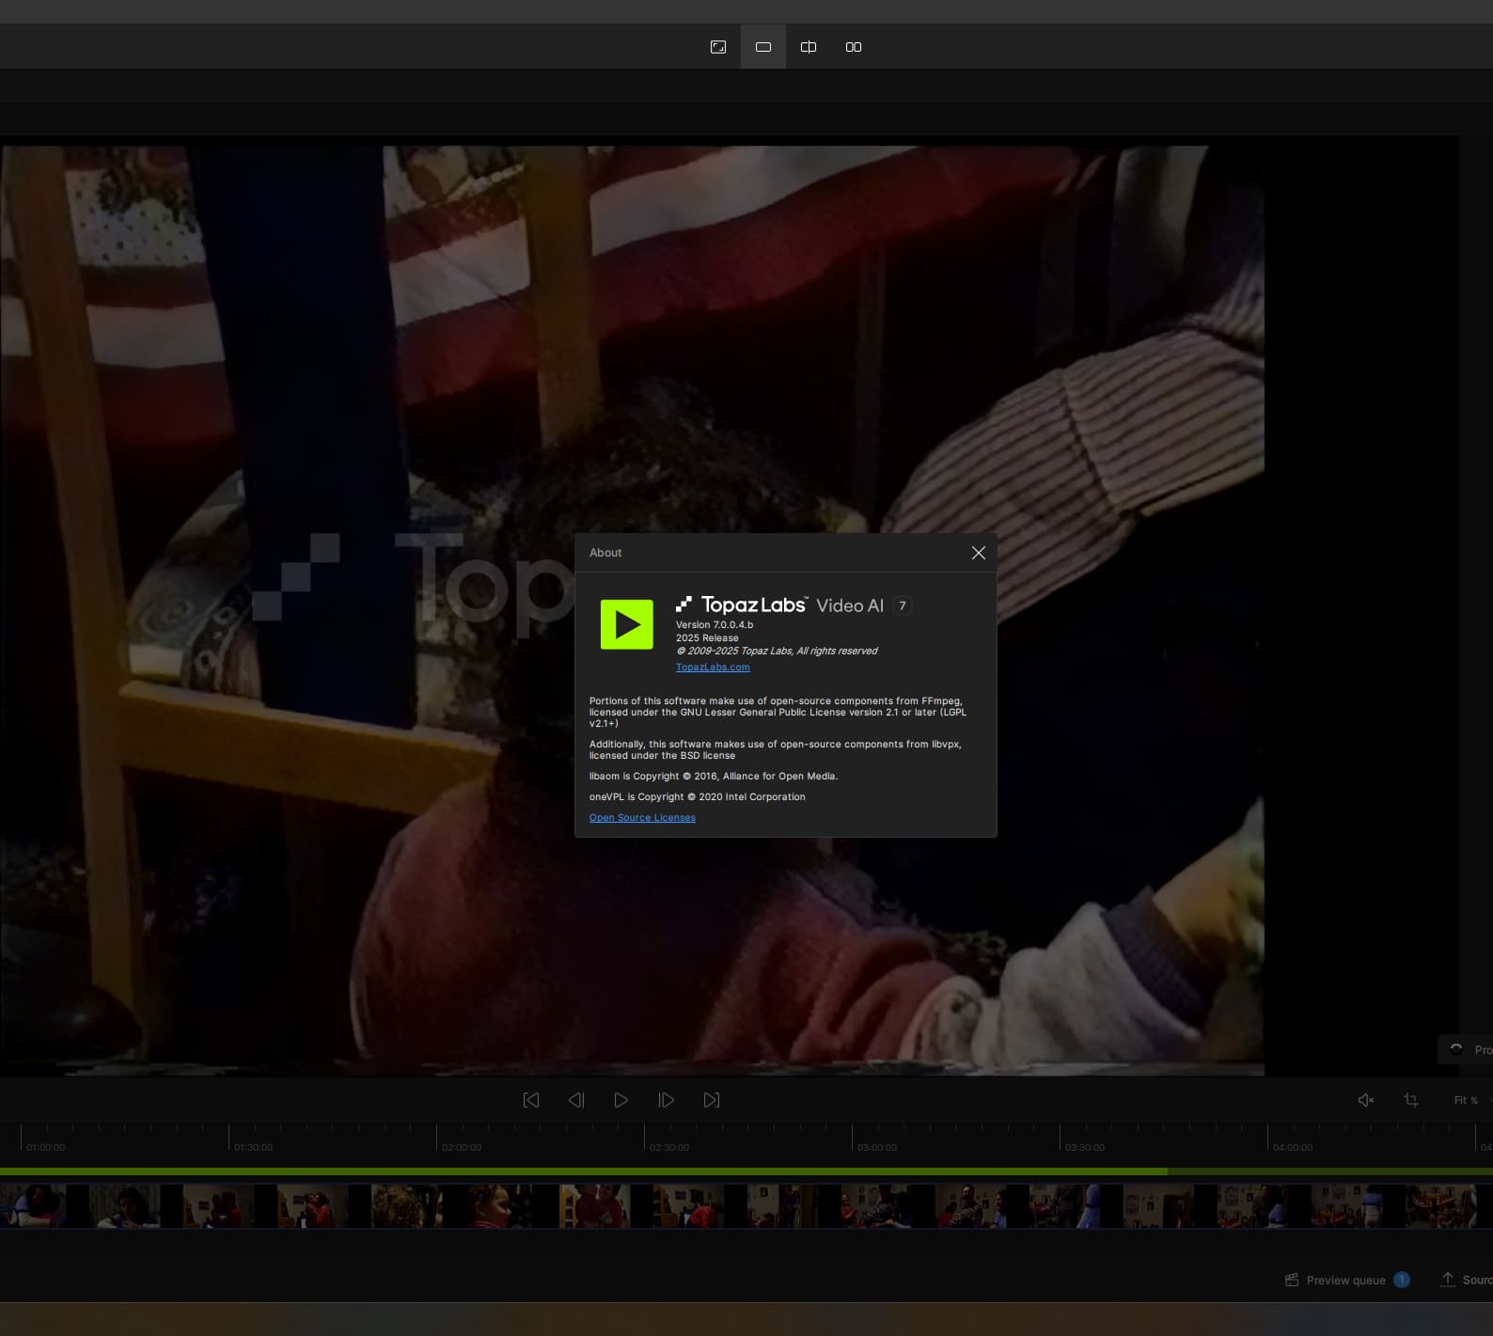Click the 02:30:00 timeline marker

click(x=668, y=1147)
